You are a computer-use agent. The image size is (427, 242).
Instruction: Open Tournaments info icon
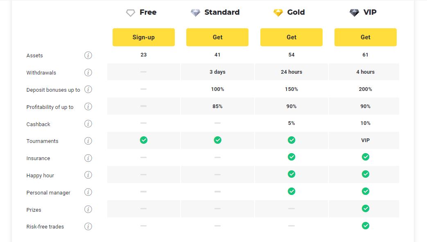[88, 141]
